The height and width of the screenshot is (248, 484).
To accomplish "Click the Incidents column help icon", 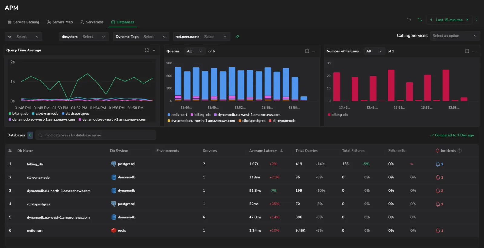I will [x=459, y=151].
